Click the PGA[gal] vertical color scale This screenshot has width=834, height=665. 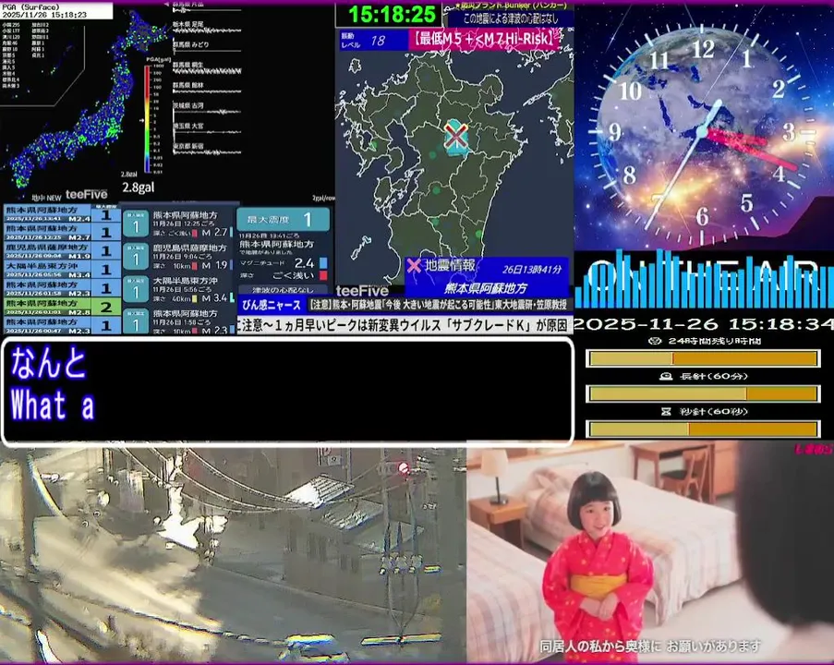(147, 118)
